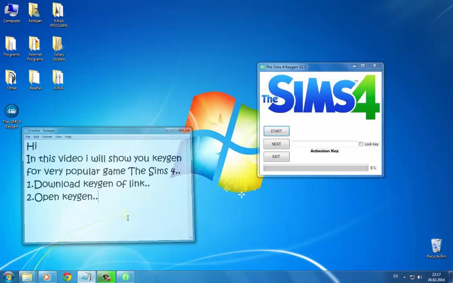Viewport: 453px width, 283px height.
Task: Select the Вежби folder icon
Action: click(35, 80)
